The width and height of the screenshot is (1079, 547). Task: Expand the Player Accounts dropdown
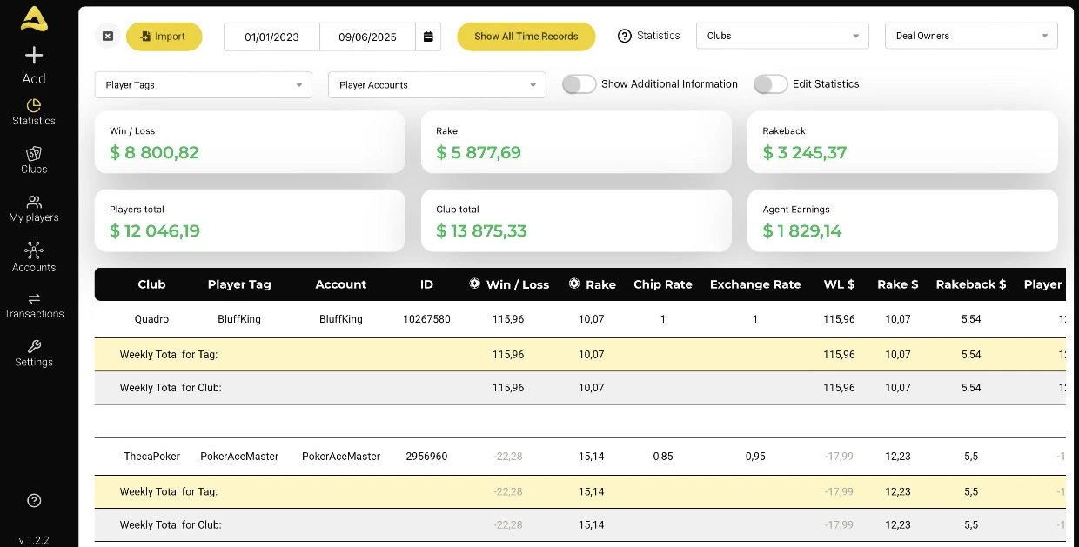point(437,85)
